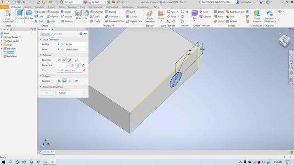Select the Shell tool
The width and height of the screenshot is (294, 165).
click(95, 16)
